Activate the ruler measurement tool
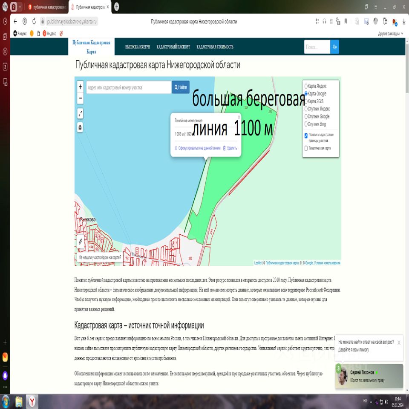Screen dimensions: 409x409 81,242
